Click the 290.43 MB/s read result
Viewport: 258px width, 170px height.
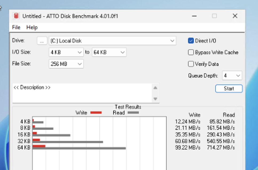221,135
